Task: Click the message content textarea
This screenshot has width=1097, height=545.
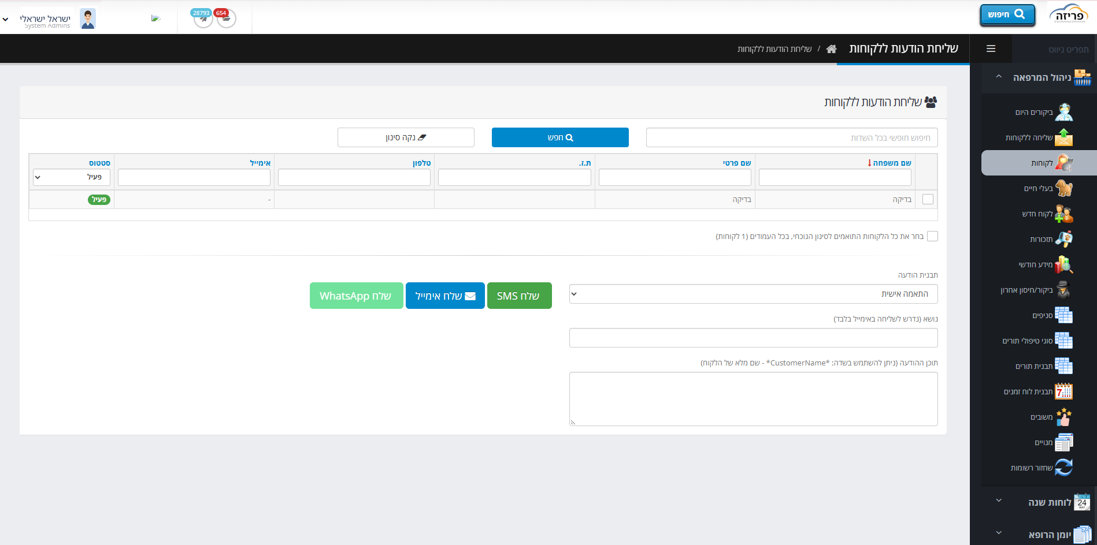Action: pyautogui.click(x=753, y=399)
